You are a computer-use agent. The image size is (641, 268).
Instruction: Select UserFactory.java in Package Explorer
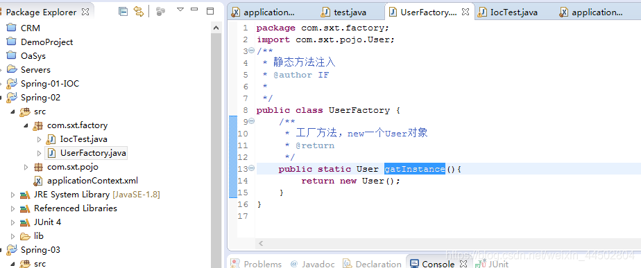(x=93, y=153)
